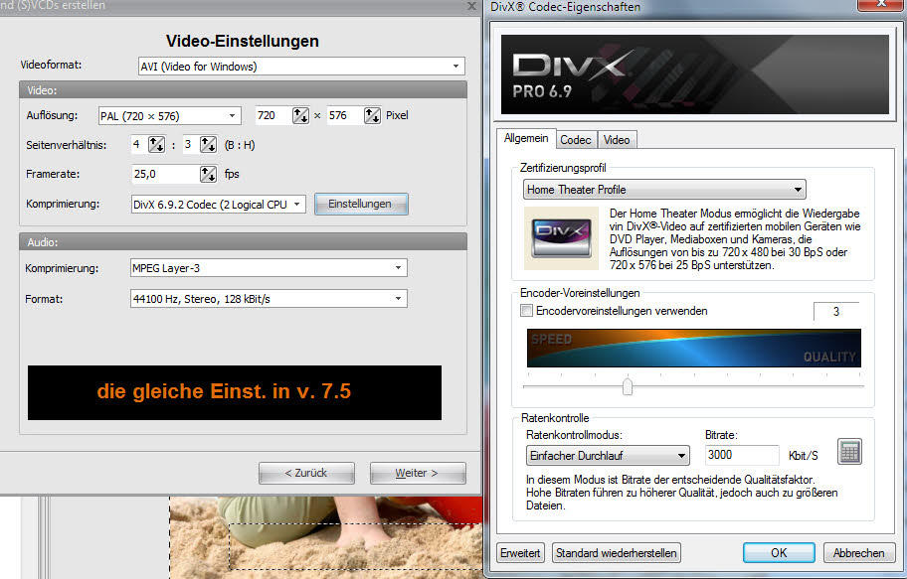The height and width of the screenshot is (579, 907).
Task: Click the framerate spinner next to 25,0
Action: 208,174
